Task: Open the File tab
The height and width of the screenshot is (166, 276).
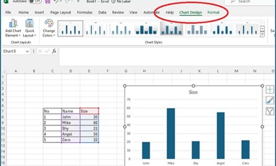Action: tap(8, 12)
